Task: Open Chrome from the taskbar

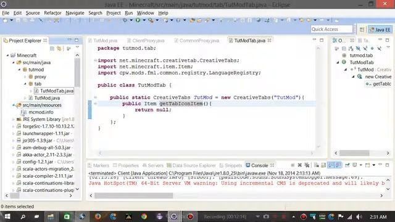Action: pos(144,216)
